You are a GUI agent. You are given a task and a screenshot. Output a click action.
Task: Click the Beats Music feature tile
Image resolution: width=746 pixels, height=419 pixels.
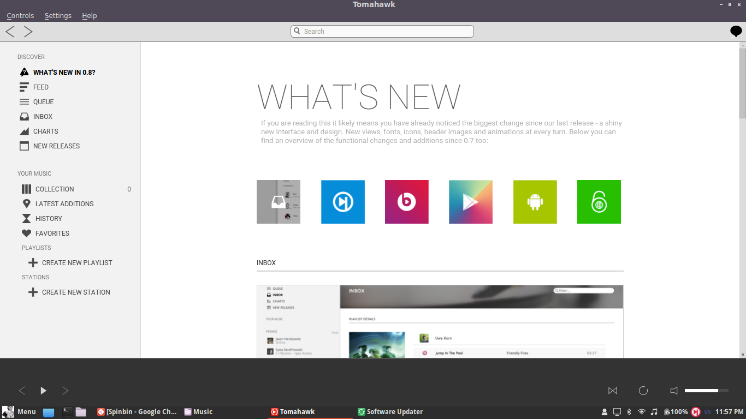pyautogui.click(x=407, y=202)
